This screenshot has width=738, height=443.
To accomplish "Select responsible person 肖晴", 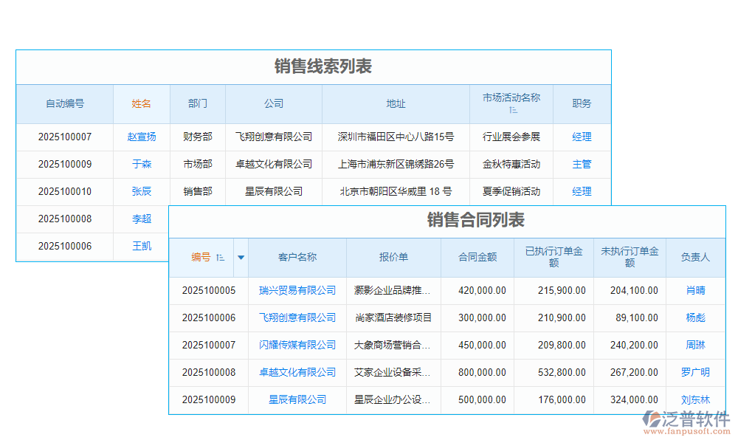I will pos(694,290).
